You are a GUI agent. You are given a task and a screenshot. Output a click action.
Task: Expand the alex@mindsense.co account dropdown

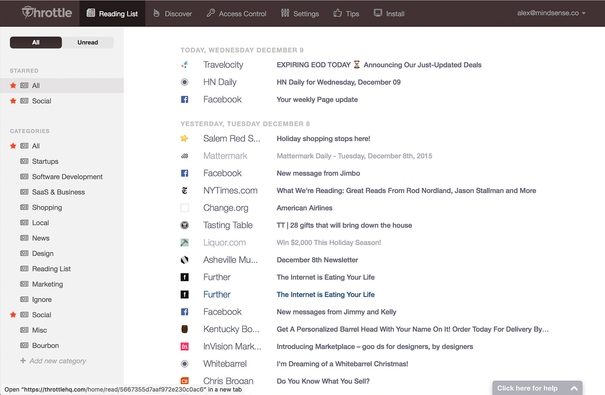[551, 13]
